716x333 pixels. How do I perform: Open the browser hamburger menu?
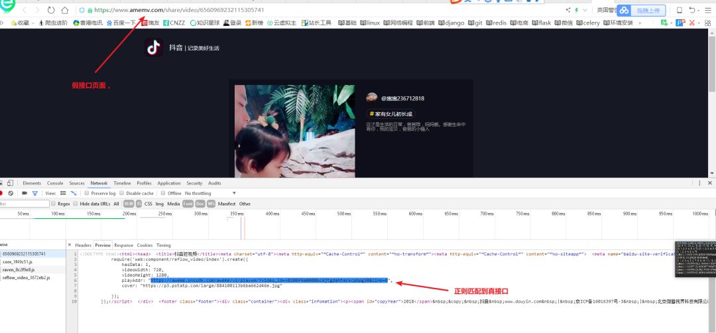[x=707, y=10]
